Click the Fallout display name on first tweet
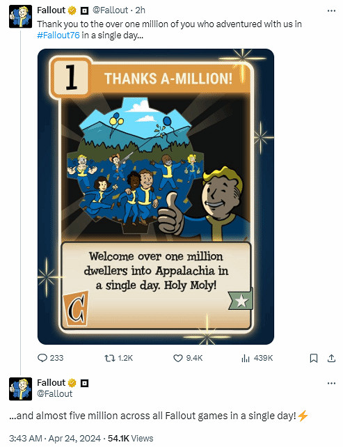 click(x=51, y=10)
